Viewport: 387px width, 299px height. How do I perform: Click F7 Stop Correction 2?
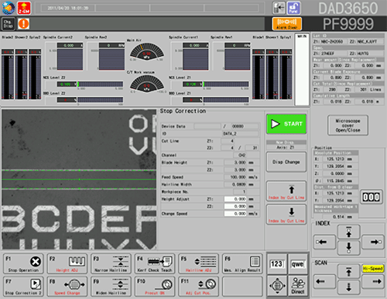point(23,287)
